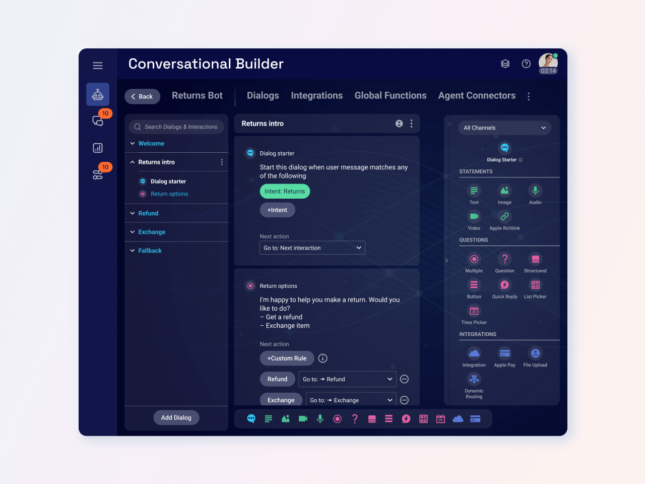Click the bottom toolbar video camera icon
Screen dimensions: 645x484
point(303,419)
